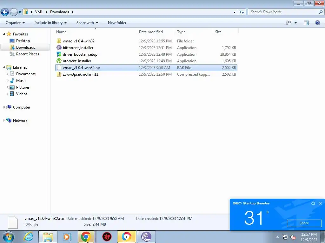Screen dimensions: 325x243
Task: Open Windows Explorer taskbar button
Action: (48, 237)
